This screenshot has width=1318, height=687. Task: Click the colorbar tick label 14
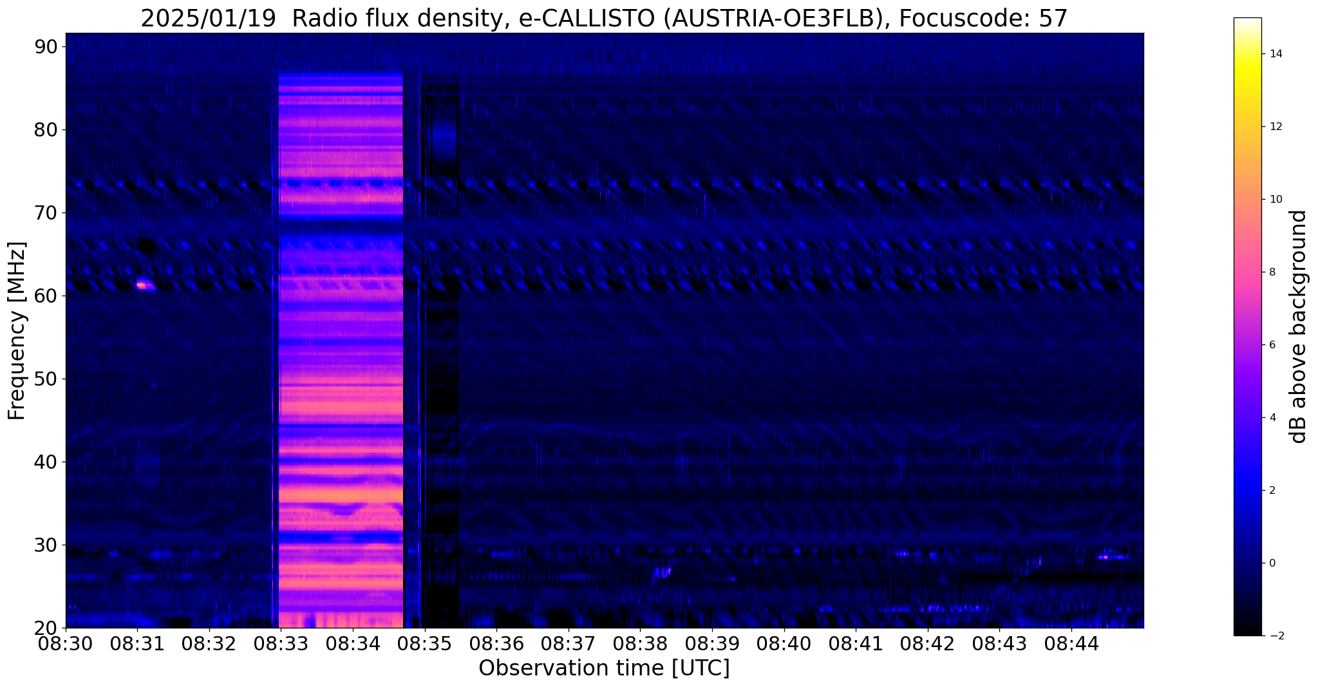click(1276, 54)
